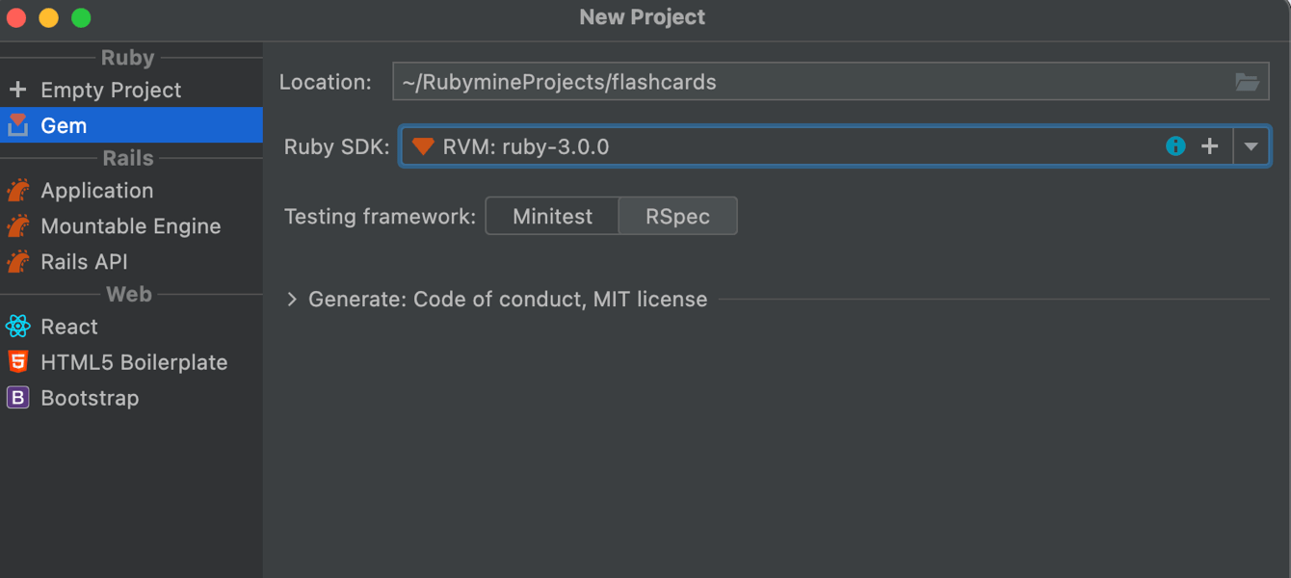
Task: Click the React atom icon
Action: pos(18,327)
